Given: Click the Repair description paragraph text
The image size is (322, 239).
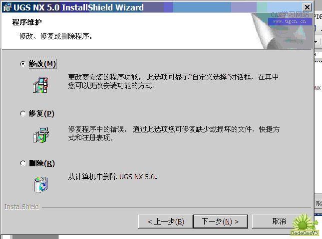Looking at the screenshot, I should [174, 133].
